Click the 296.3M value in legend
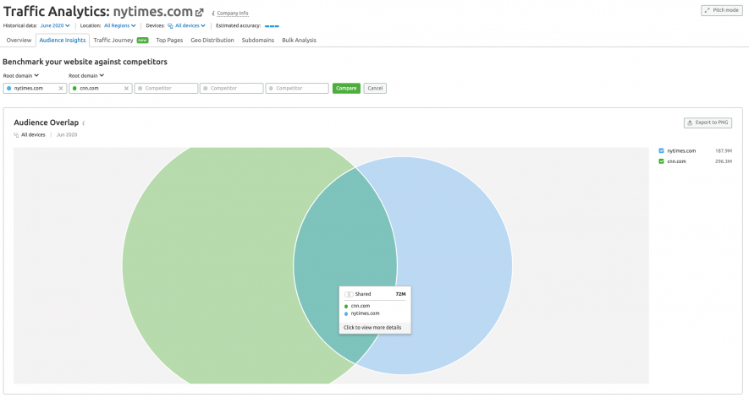This screenshot has height=403, width=749. click(x=724, y=161)
